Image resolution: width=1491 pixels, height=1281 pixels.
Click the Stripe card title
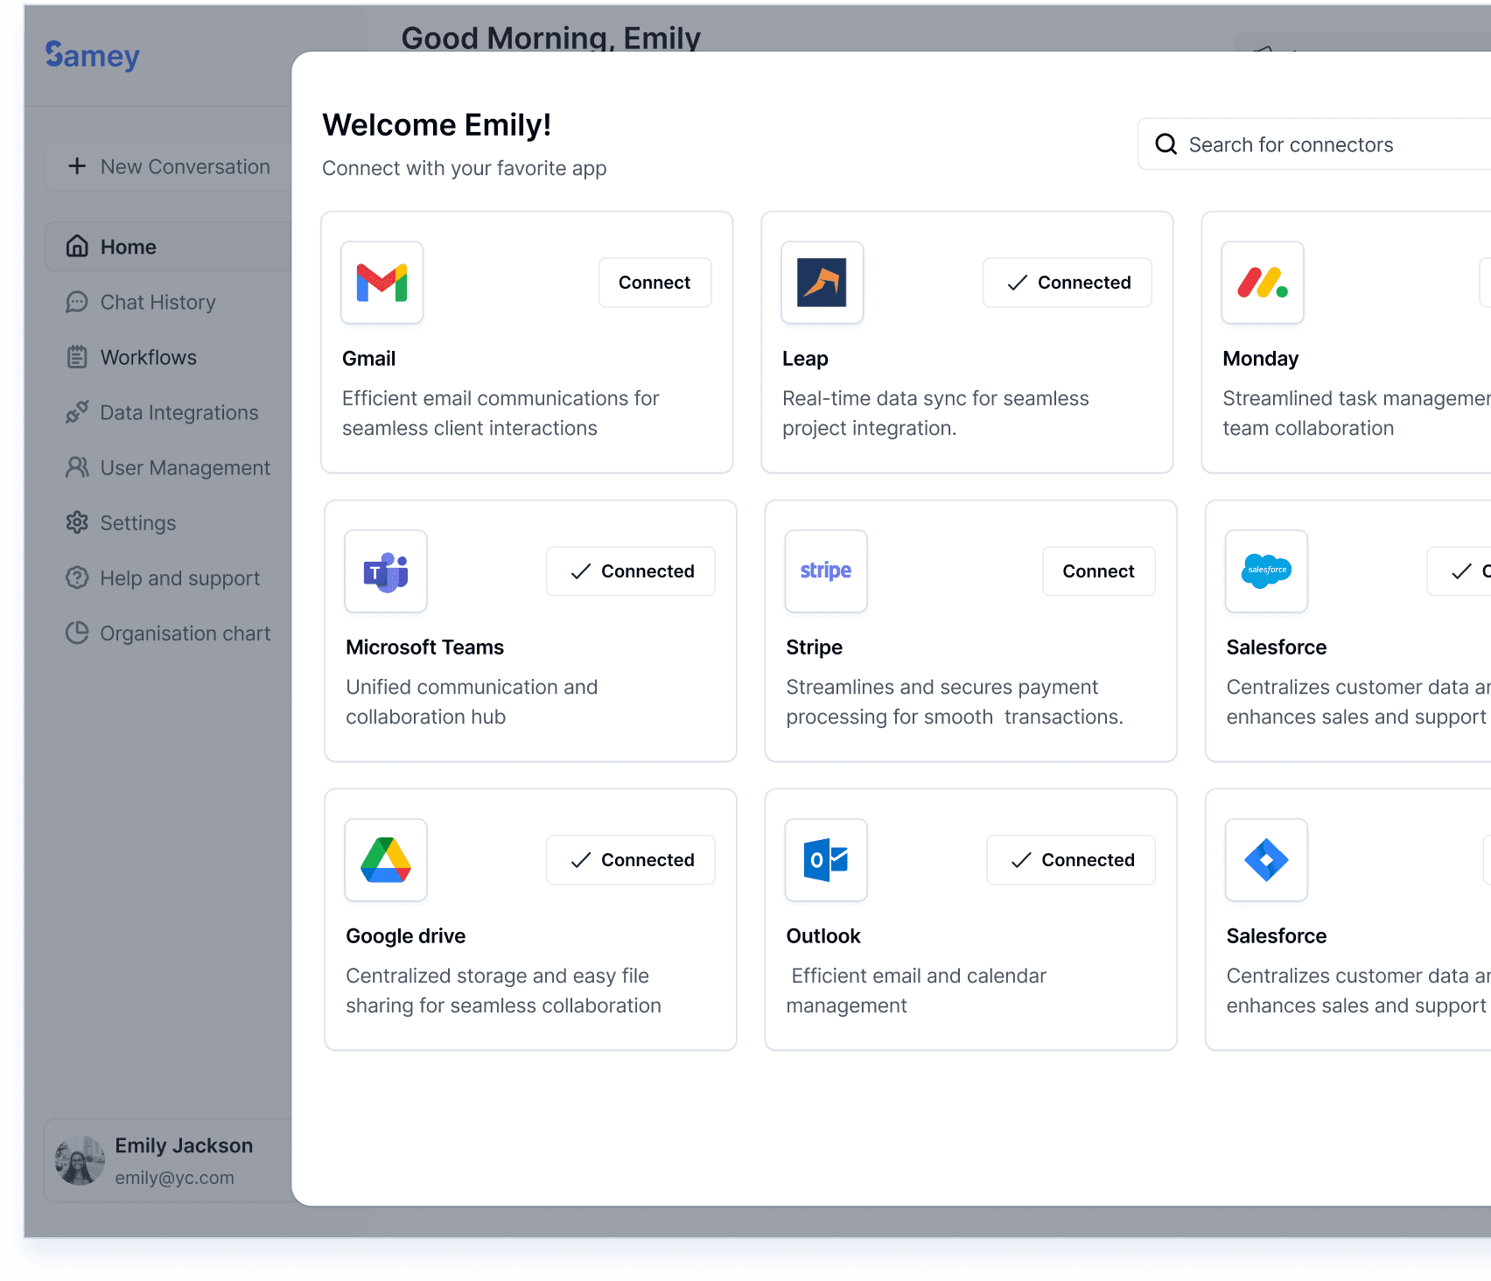pyautogui.click(x=814, y=647)
